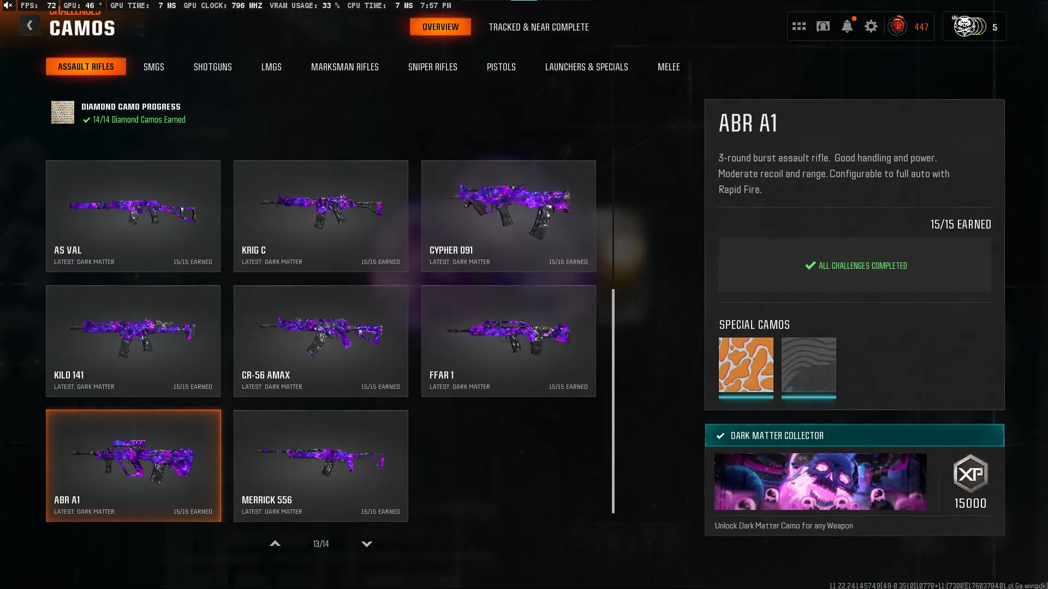Click the player rank emblem icon

[x=897, y=26]
